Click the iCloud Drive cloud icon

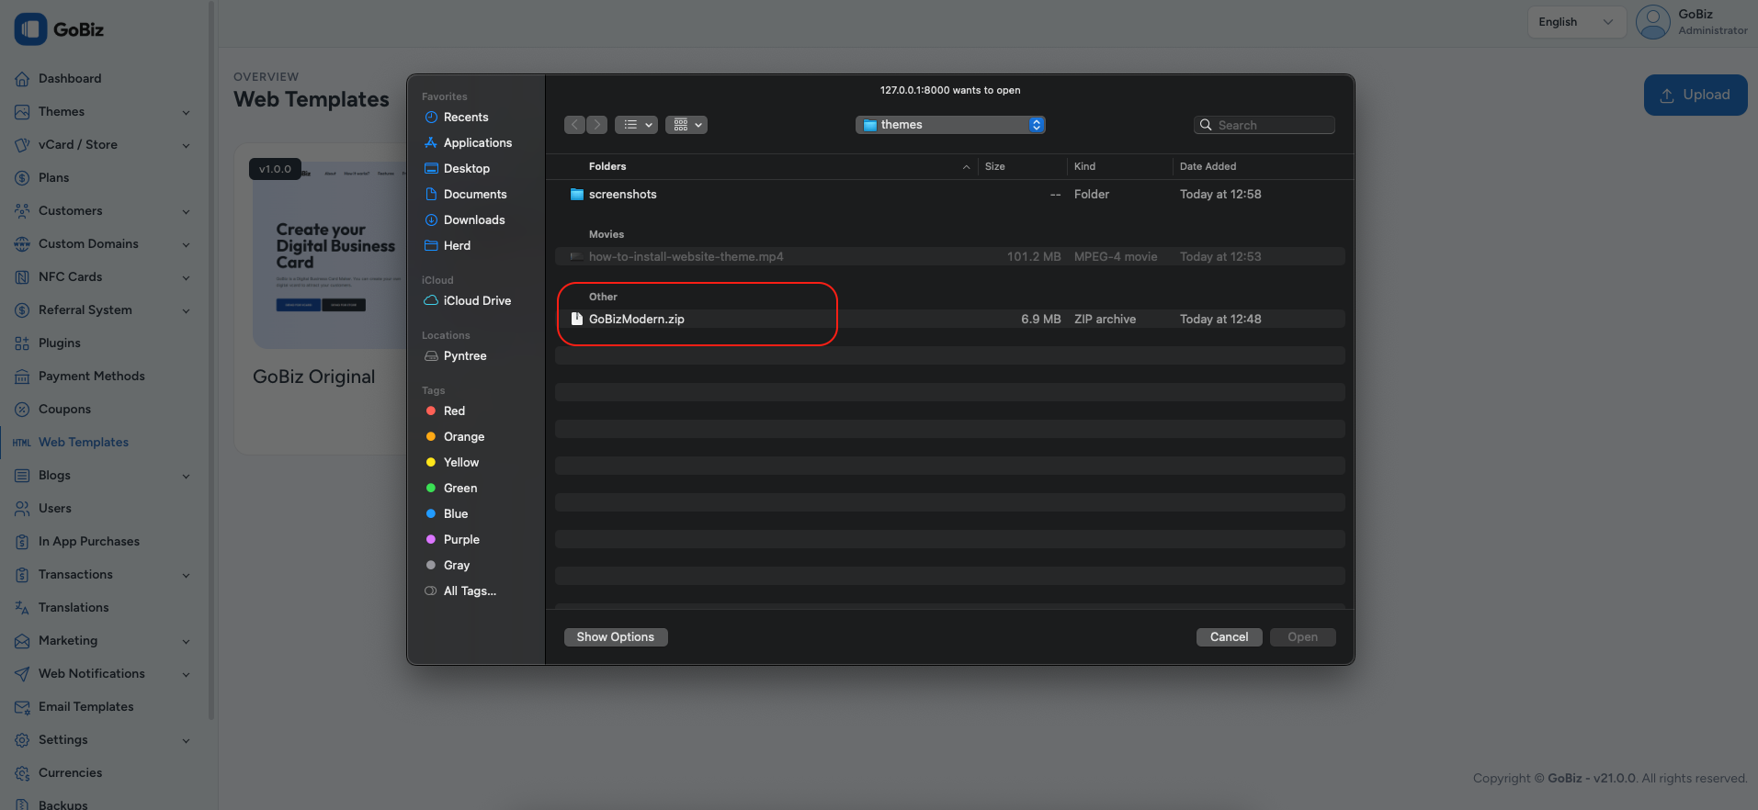tap(430, 300)
